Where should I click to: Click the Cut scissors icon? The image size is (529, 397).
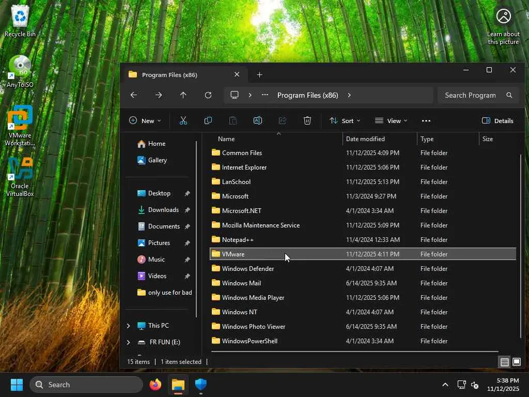[x=183, y=120]
